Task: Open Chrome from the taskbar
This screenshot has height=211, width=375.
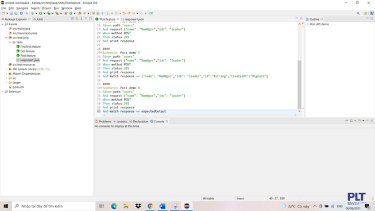Action: point(150,206)
